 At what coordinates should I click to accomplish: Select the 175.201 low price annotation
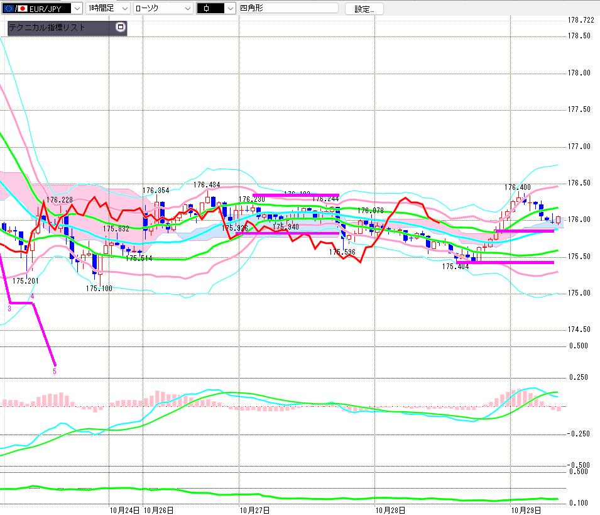tap(26, 280)
